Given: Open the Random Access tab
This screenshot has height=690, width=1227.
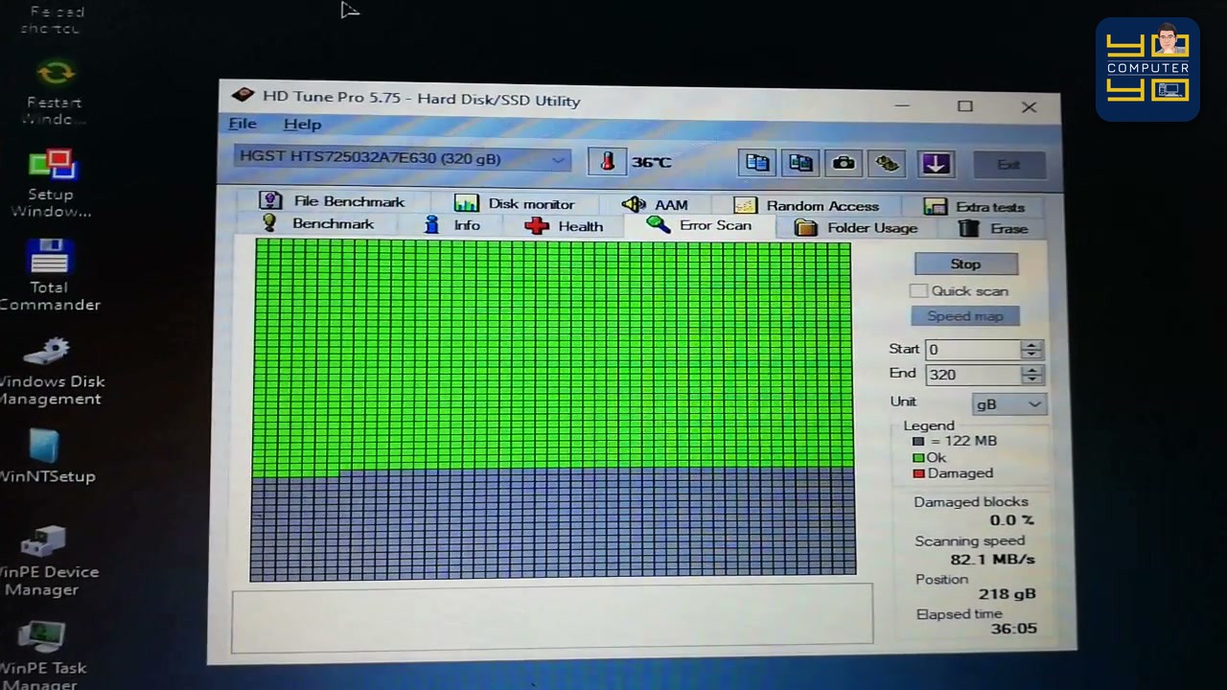Looking at the screenshot, I should click(806, 205).
